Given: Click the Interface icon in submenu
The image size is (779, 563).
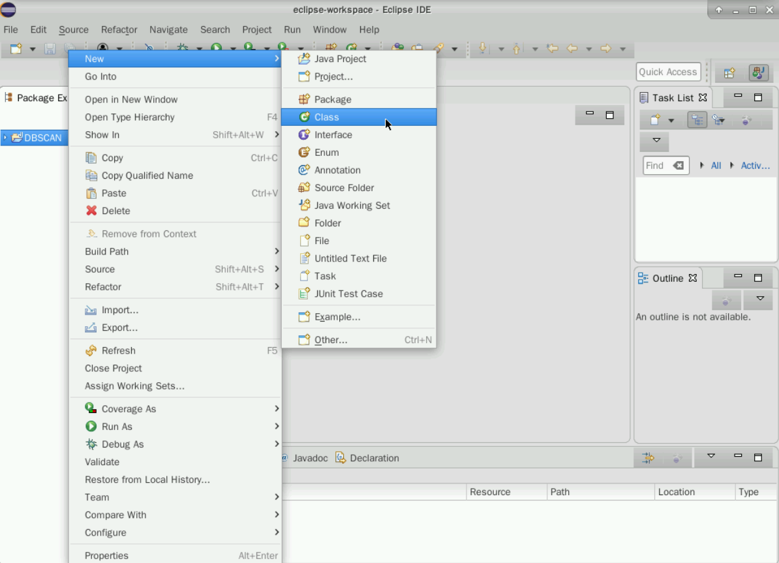Looking at the screenshot, I should pos(304,135).
